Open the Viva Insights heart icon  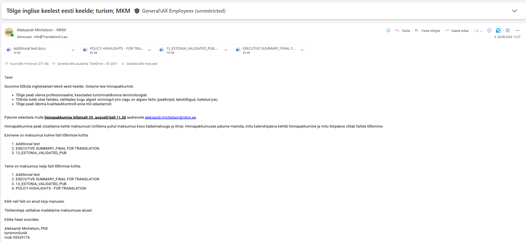(x=489, y=30)
